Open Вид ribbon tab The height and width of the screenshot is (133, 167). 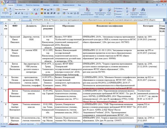pos(79,5)
